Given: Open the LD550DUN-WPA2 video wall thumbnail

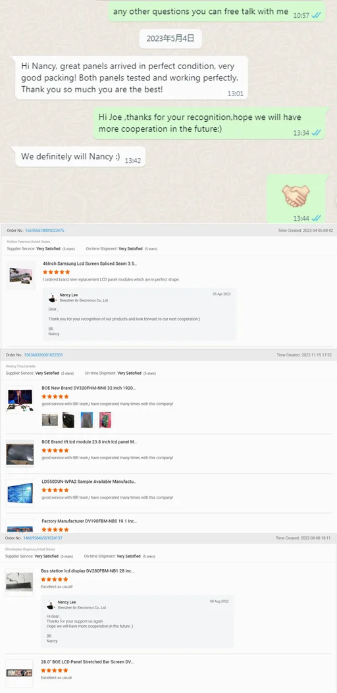Looking at the screenshot, I should point(20,493).
